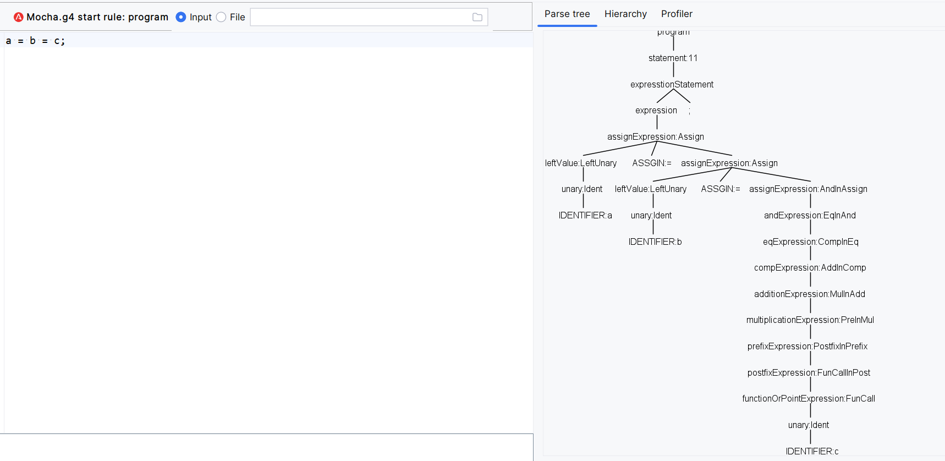The image size is (945, 461).
Task: Select leftValue:LeftUnary node above IDENTIFIER:b
Action: coord(651,189)
